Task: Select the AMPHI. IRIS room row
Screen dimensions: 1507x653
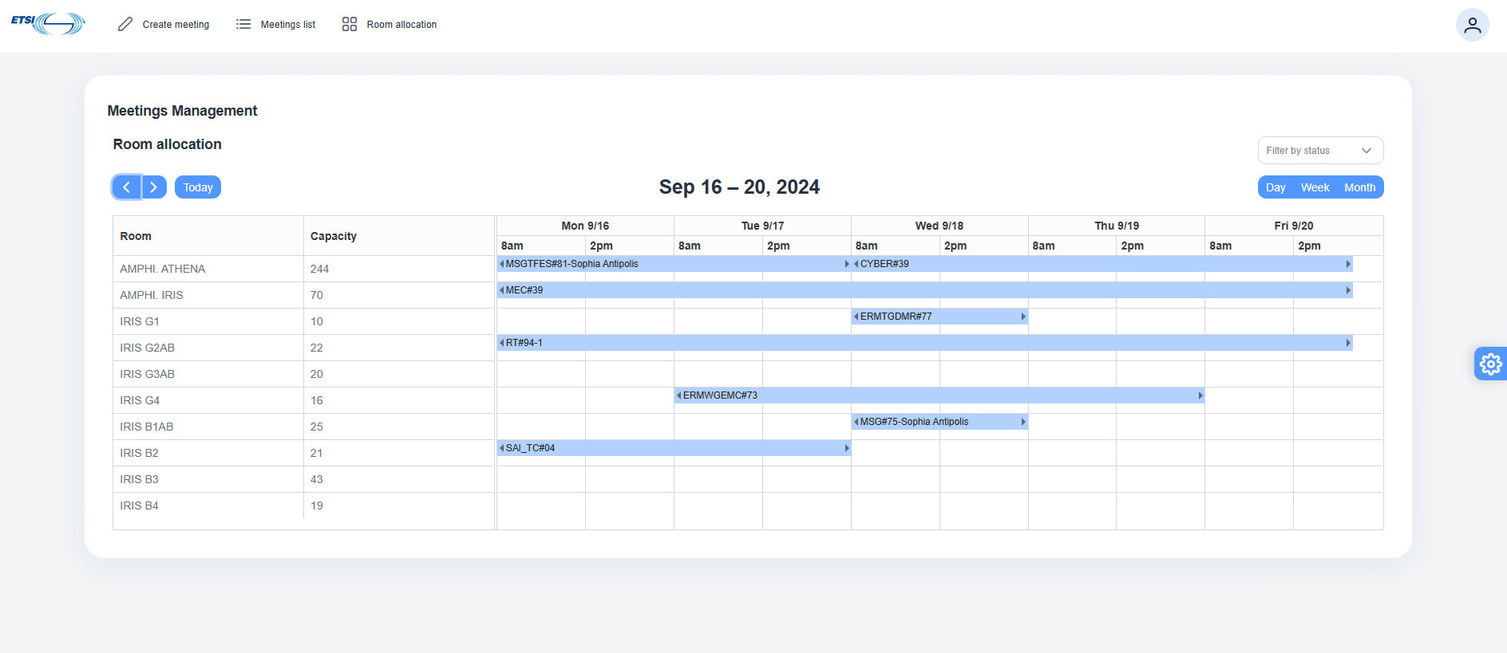Action: (303, 295)
